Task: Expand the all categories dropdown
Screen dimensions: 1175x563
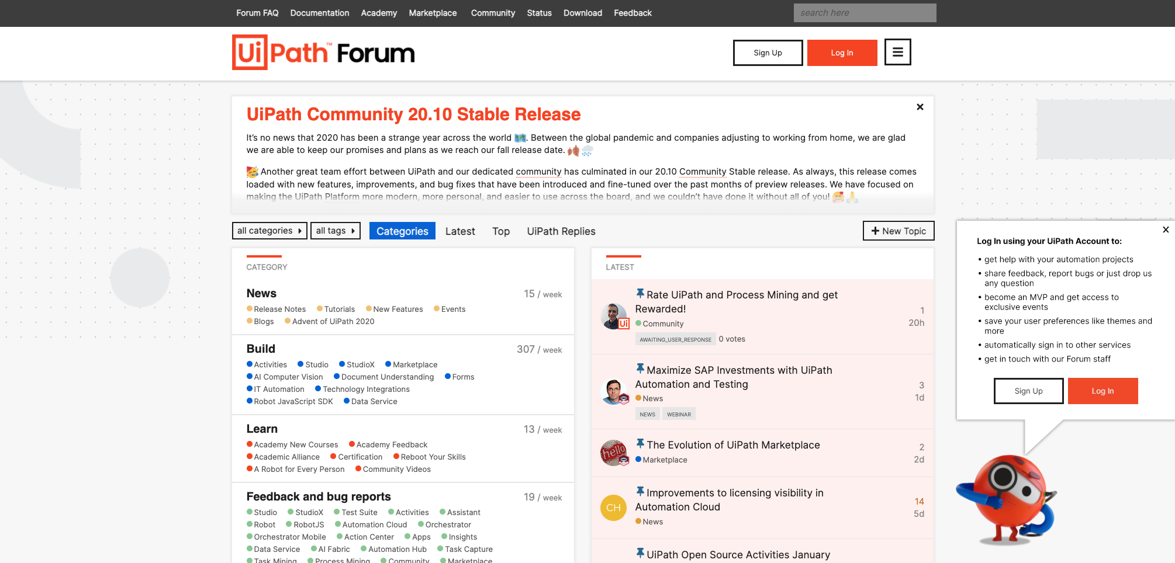Action: (x=269, y=231)
